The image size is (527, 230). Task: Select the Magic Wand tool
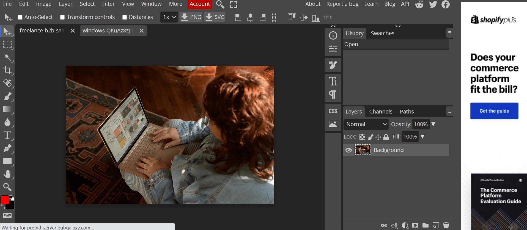7,57
